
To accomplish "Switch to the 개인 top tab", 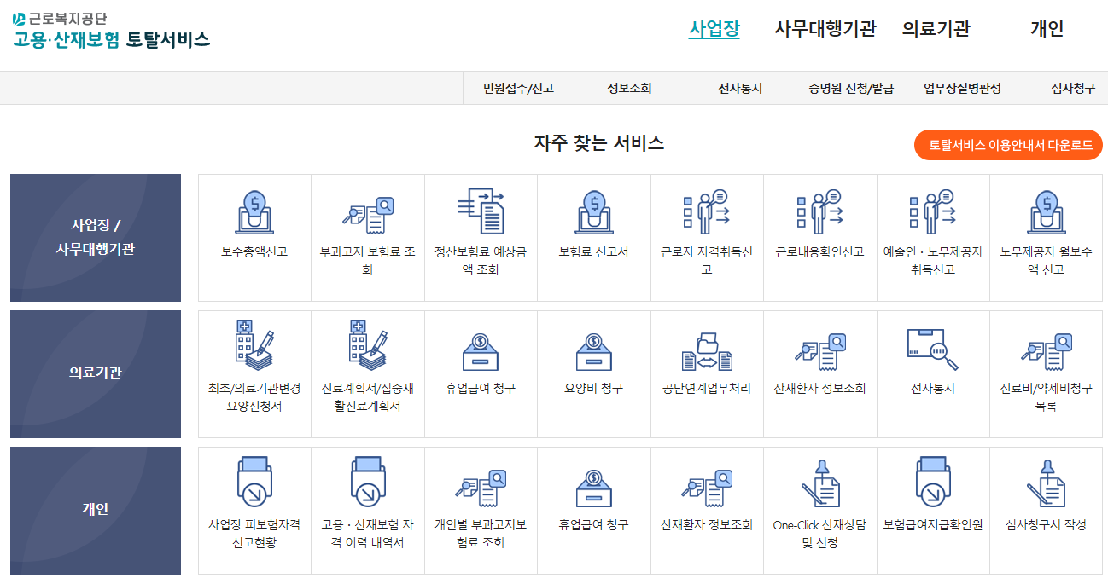I will (x=1047, y=29).
